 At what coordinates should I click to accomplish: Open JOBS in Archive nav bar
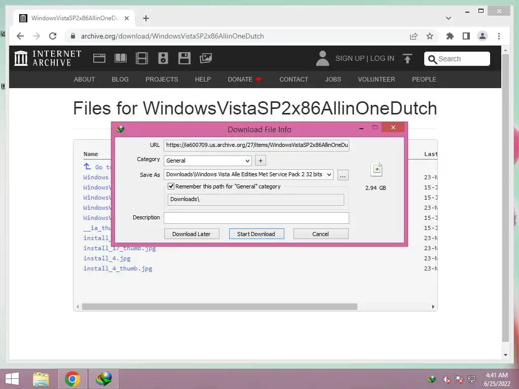click(333, 80)
